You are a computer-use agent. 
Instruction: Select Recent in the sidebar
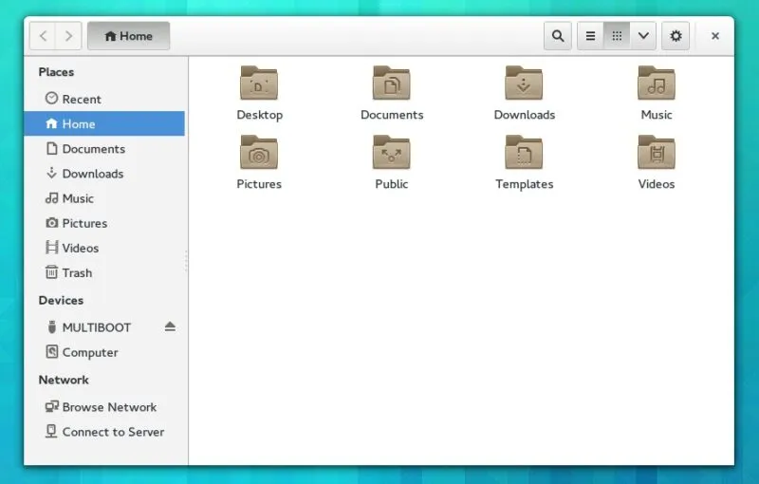click(x=104, y=99)
